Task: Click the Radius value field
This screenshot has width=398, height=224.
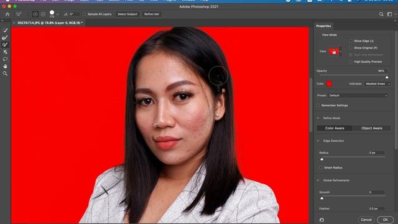Action: click(x=376, y=152)
